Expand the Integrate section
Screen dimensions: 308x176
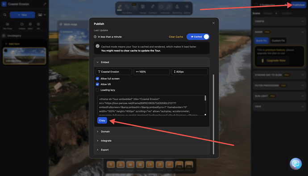point(152,141)
